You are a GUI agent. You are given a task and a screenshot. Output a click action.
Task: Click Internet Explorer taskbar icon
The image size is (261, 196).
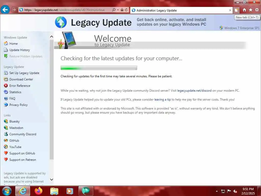click(23, 191)
